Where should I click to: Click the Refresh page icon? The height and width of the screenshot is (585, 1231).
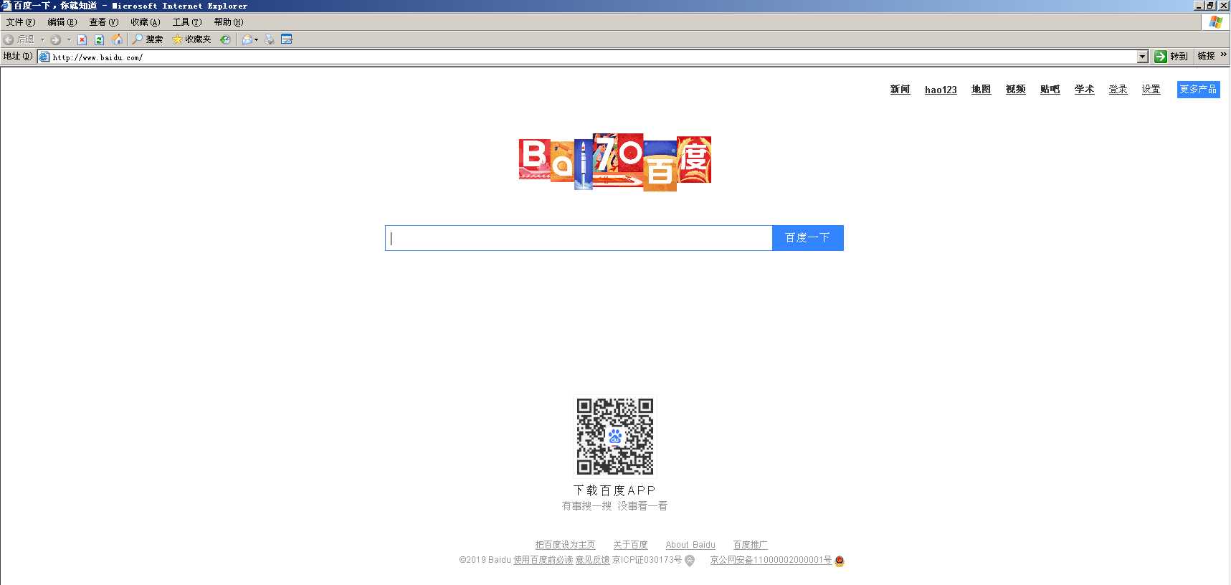pyautogui.click(x=99, y=39)
